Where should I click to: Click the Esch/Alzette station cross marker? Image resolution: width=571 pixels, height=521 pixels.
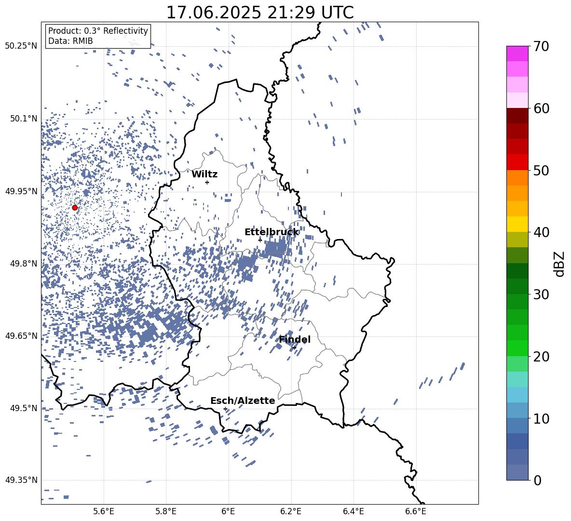click(x=225, y=409)
